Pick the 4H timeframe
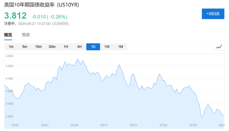 [79, 47]
